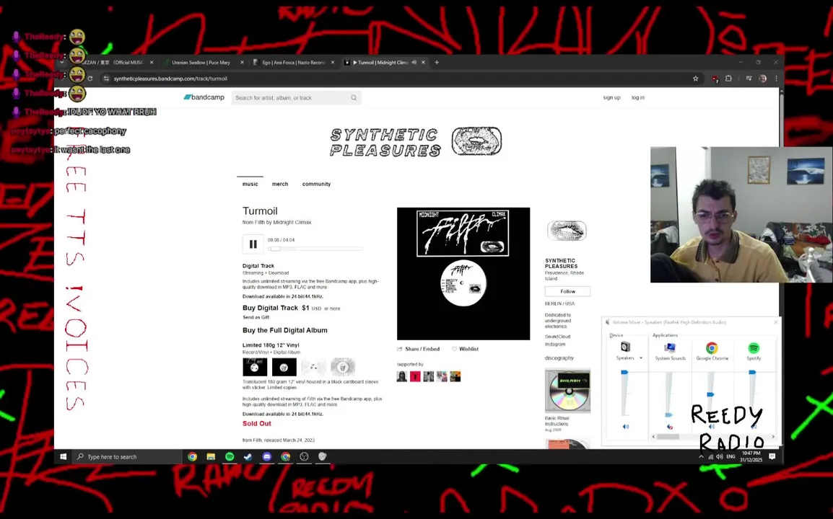Adjust System Sounds volume slider
The image size is (833, 519).
(669, 415)
